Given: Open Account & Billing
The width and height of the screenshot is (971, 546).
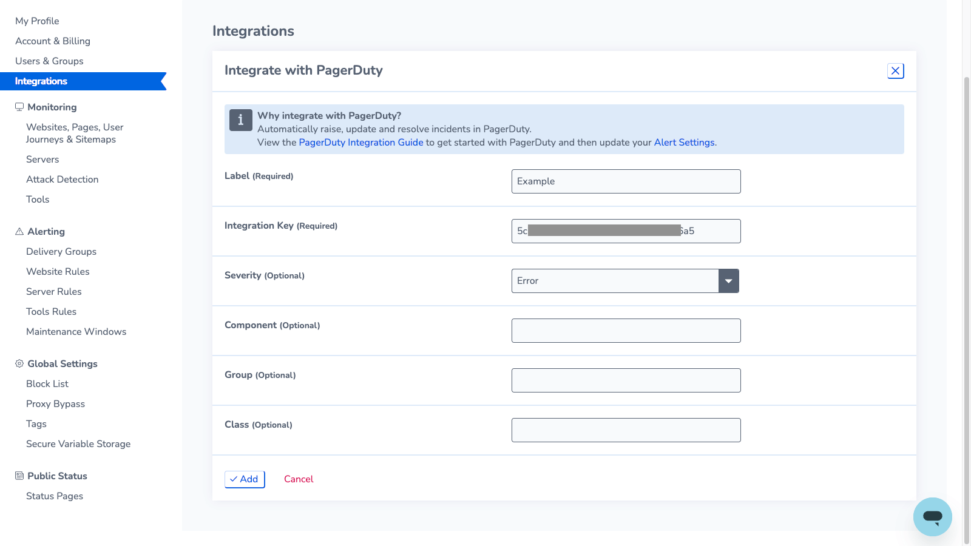Looking at the screenshot, I should pyautogui.click(x=53, y=41).
